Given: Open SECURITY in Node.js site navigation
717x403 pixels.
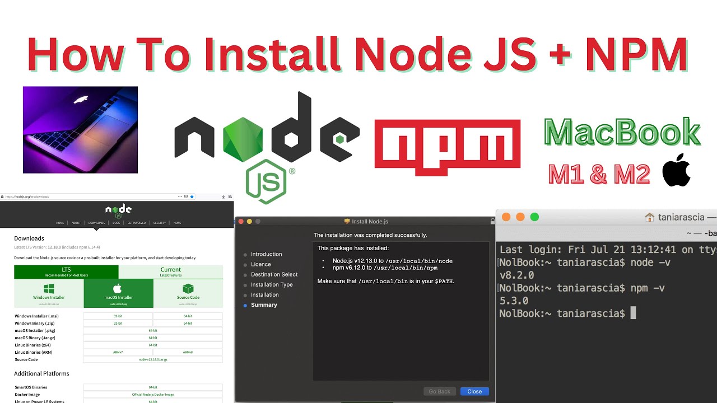Looking at the screenshot, I should point(160,223).
